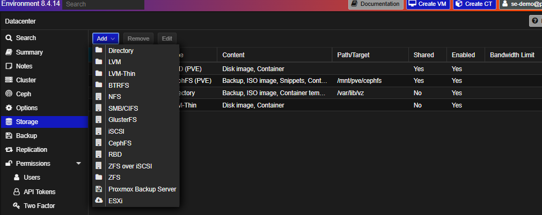
Task: Collapse the Permissions tree arrow
Action: point(79,163)
